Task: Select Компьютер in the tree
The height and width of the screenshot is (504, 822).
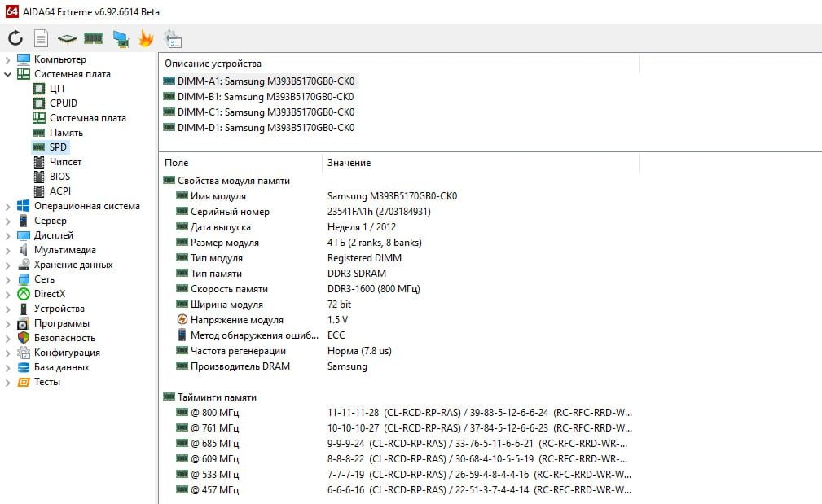Action: (x=59, y=59)
